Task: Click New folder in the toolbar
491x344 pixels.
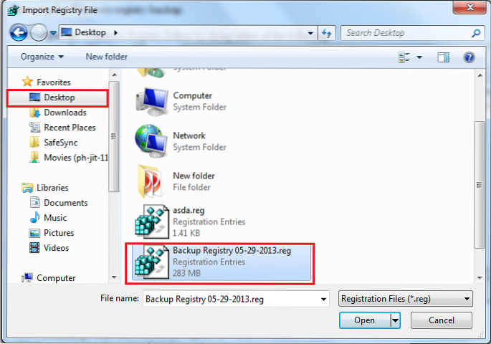Action: point(107,57)
